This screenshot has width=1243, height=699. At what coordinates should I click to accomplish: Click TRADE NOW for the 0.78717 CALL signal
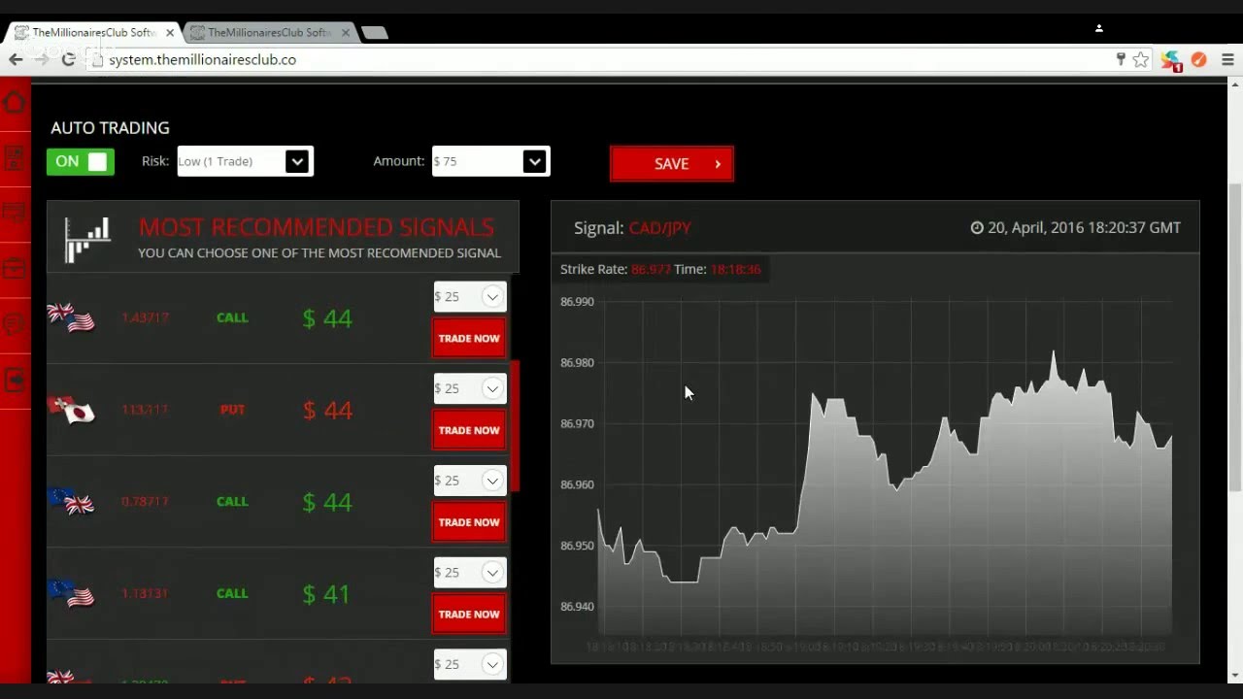tap(469, 522)
